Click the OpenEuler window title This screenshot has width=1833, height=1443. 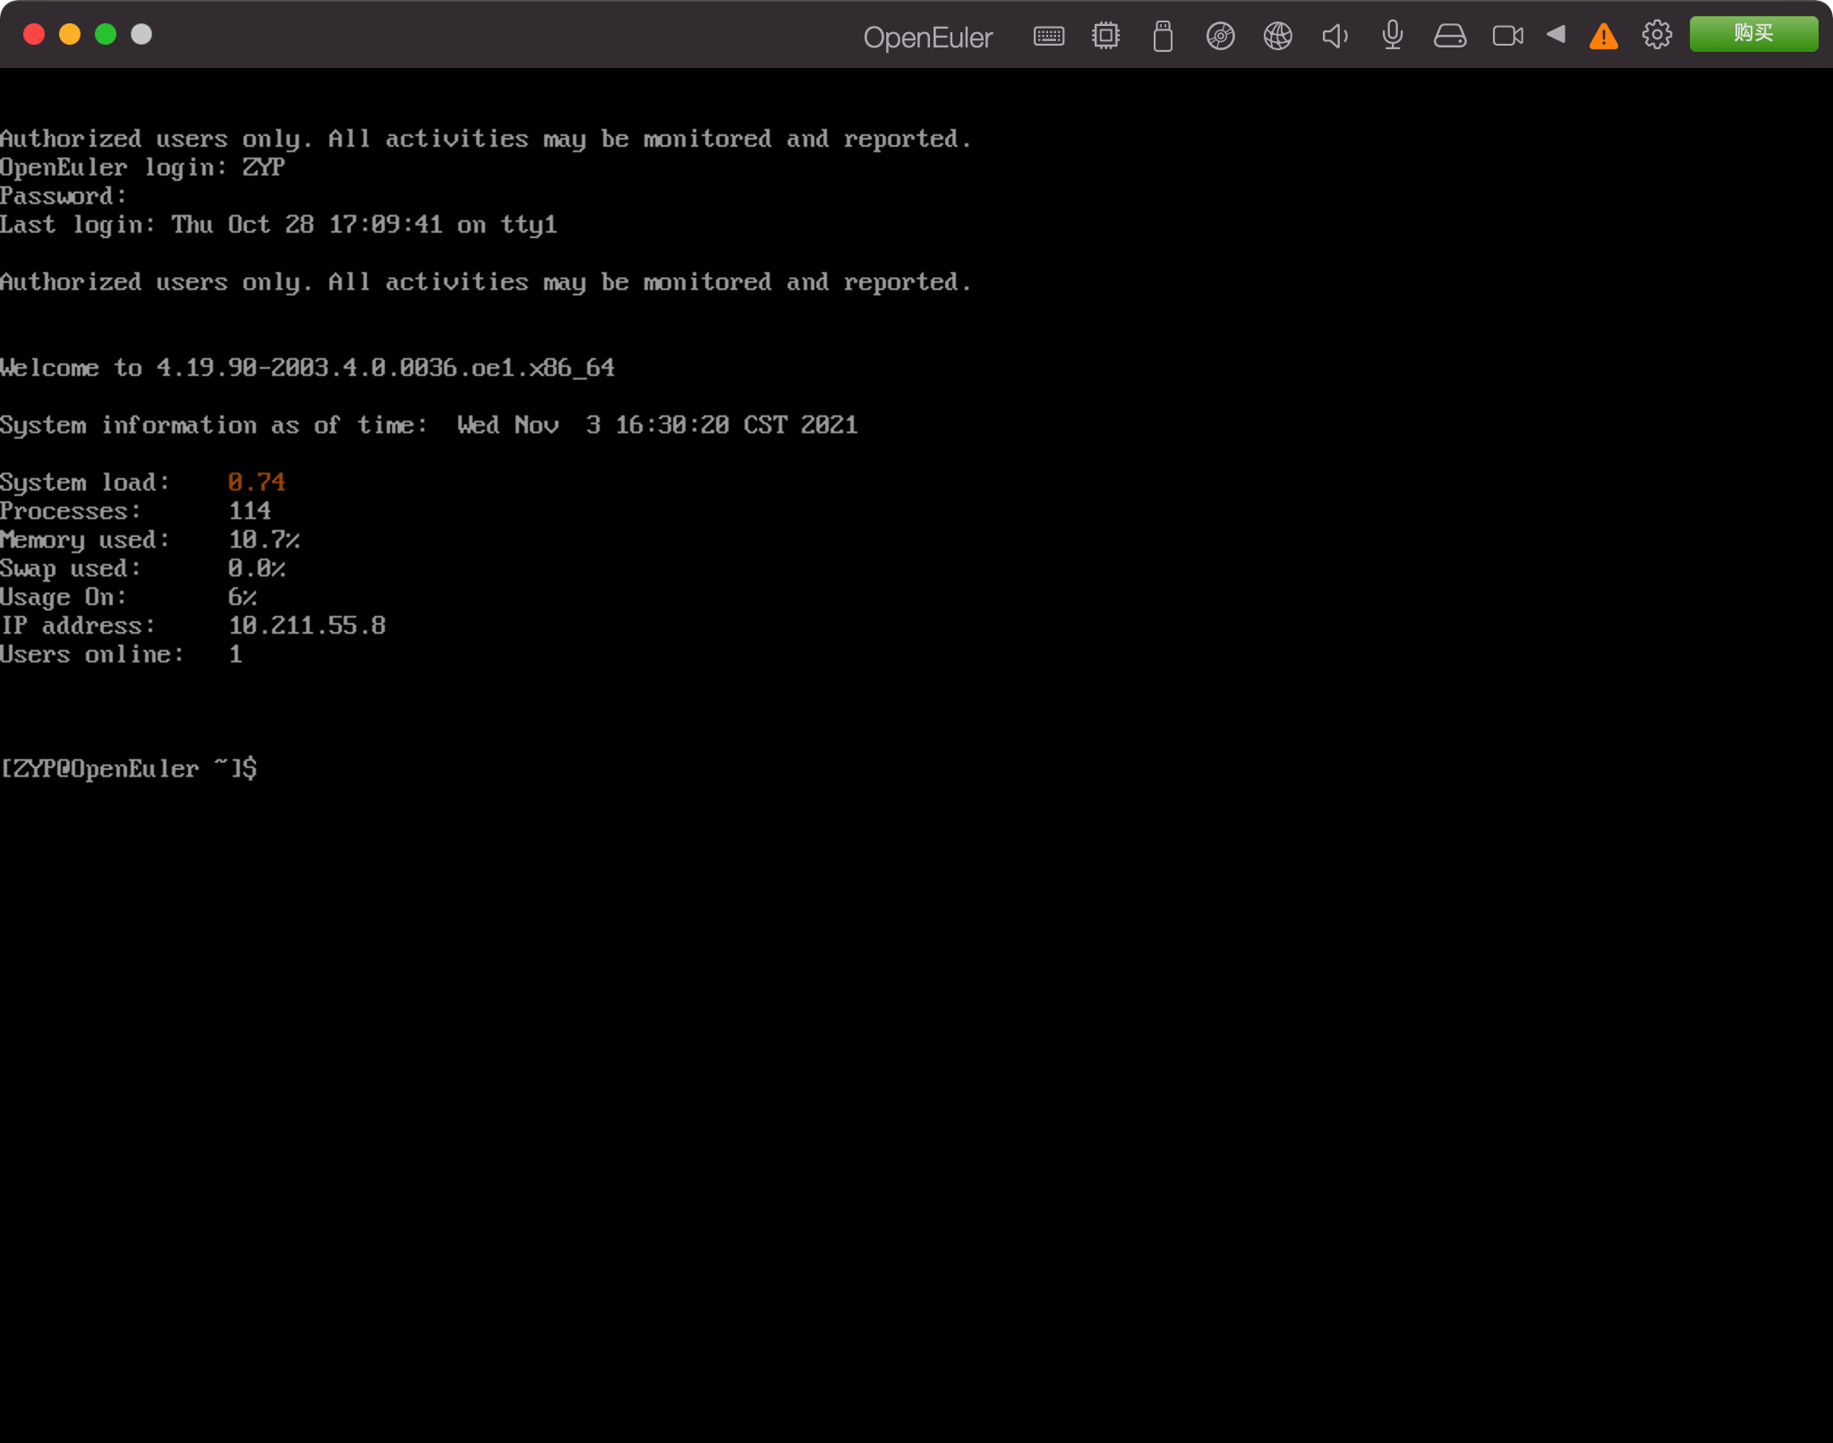(927, 38)
